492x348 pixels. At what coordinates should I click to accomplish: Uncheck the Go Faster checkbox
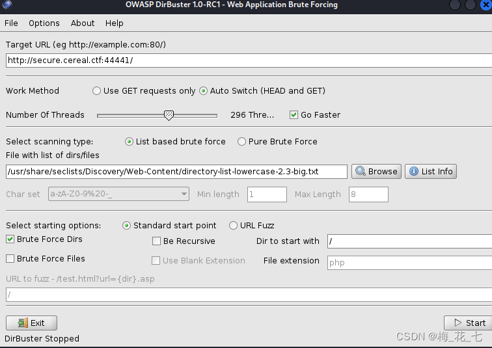[x=294, y=114]
